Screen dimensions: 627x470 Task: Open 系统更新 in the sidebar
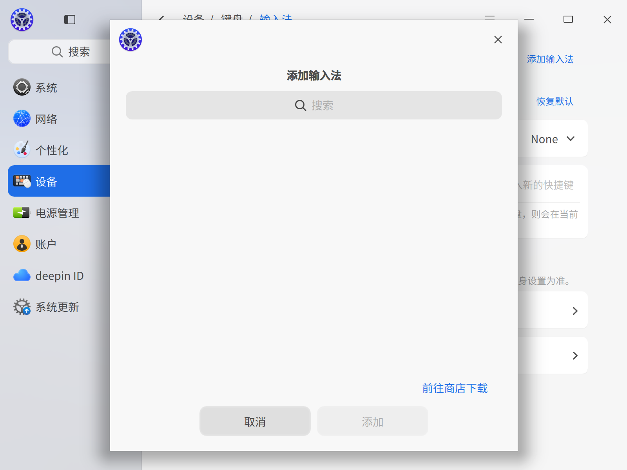click(57, 307)
